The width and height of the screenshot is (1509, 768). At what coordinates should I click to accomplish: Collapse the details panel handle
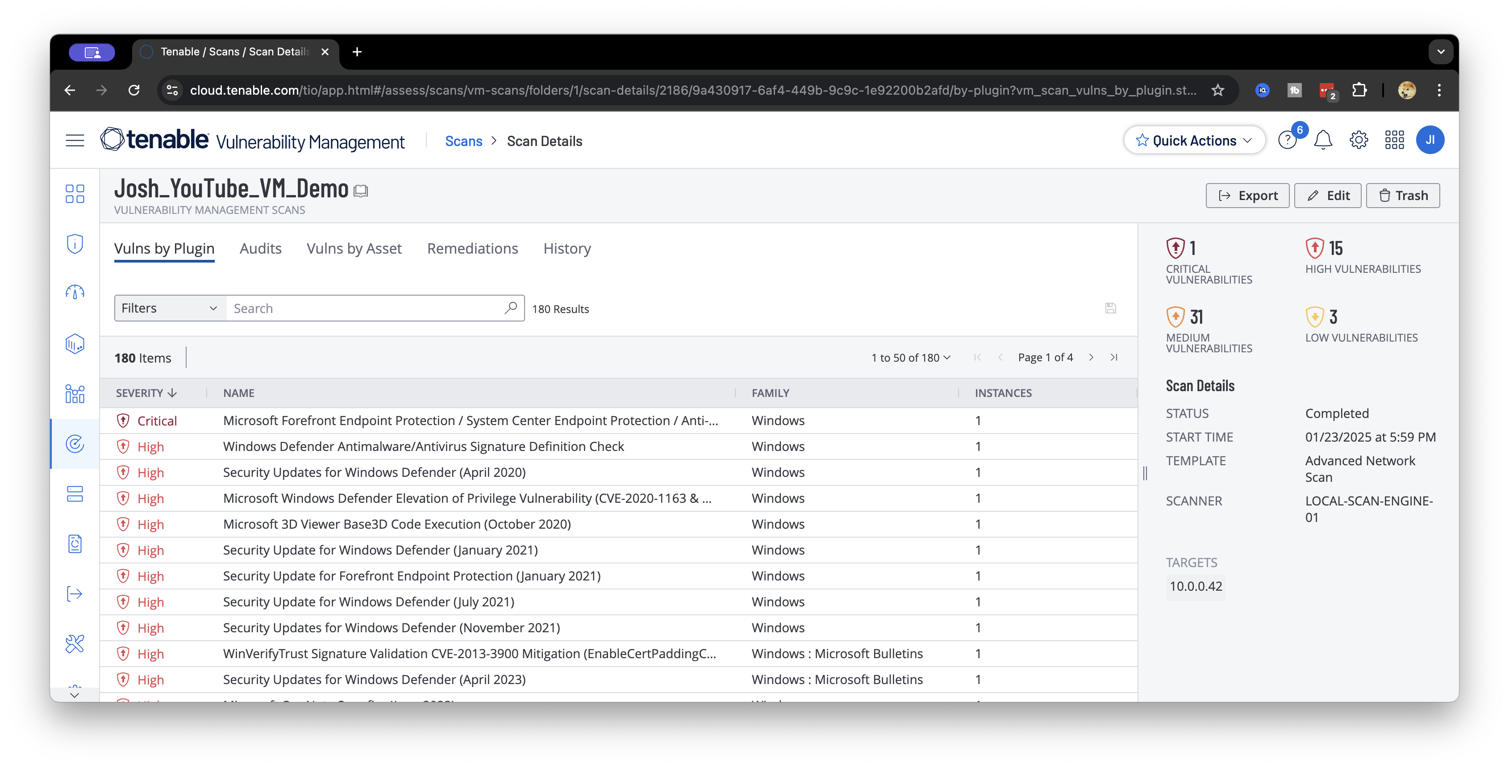(1145, 473)
